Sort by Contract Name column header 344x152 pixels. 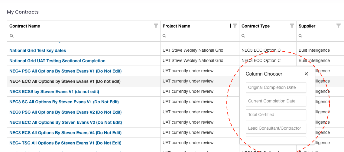click(x=24, y=26)
